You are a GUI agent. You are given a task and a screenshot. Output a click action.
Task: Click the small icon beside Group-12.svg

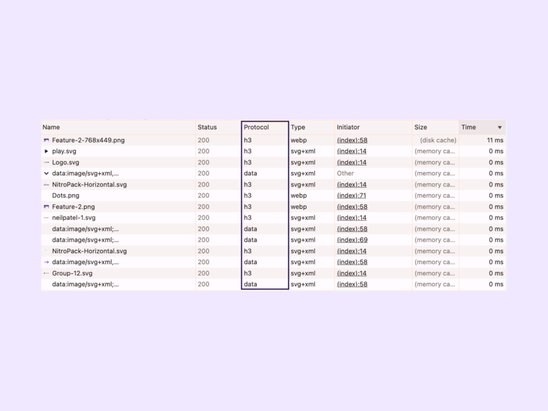tap(46, 273)
